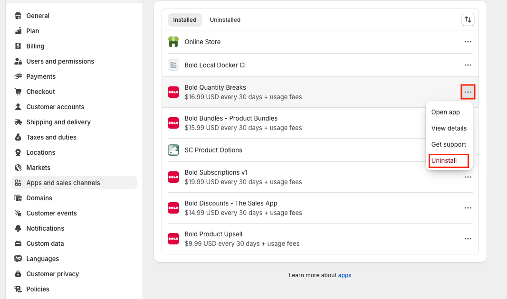Click the Custom data briefcase icon
The height and width of the screenshot is (299, 507).
tap(18, 243)
